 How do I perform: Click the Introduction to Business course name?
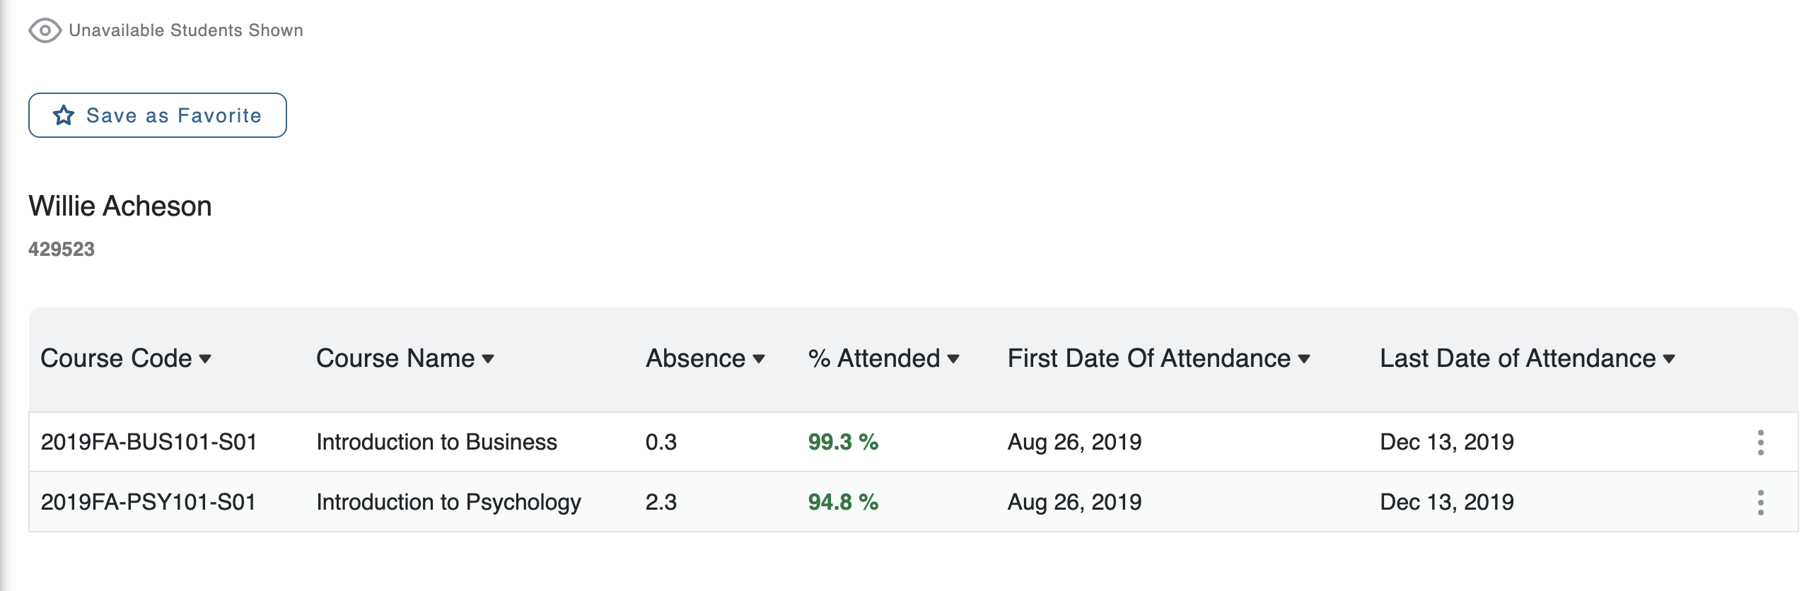pyautogui.click(x=436, y=443)
